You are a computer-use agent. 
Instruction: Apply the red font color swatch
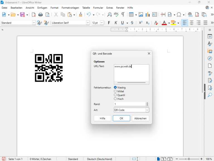click(x=164, y=23)
